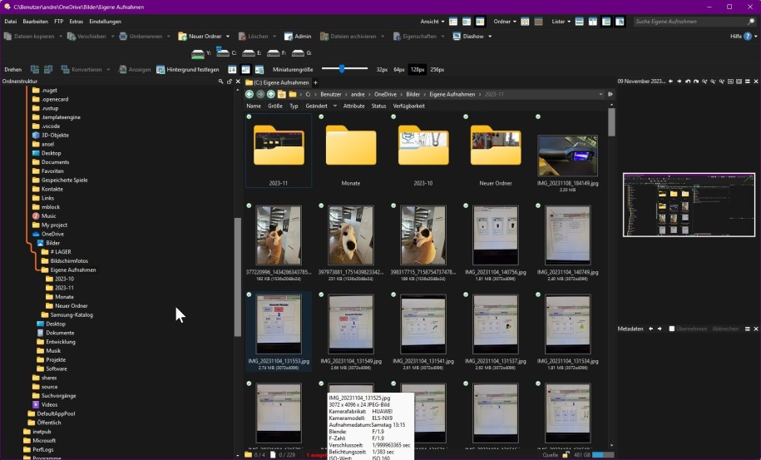The width and height of the screenshot is (761, 460).
Task: Expand the Diashow dropdown arrow
Action: [490, 37]
